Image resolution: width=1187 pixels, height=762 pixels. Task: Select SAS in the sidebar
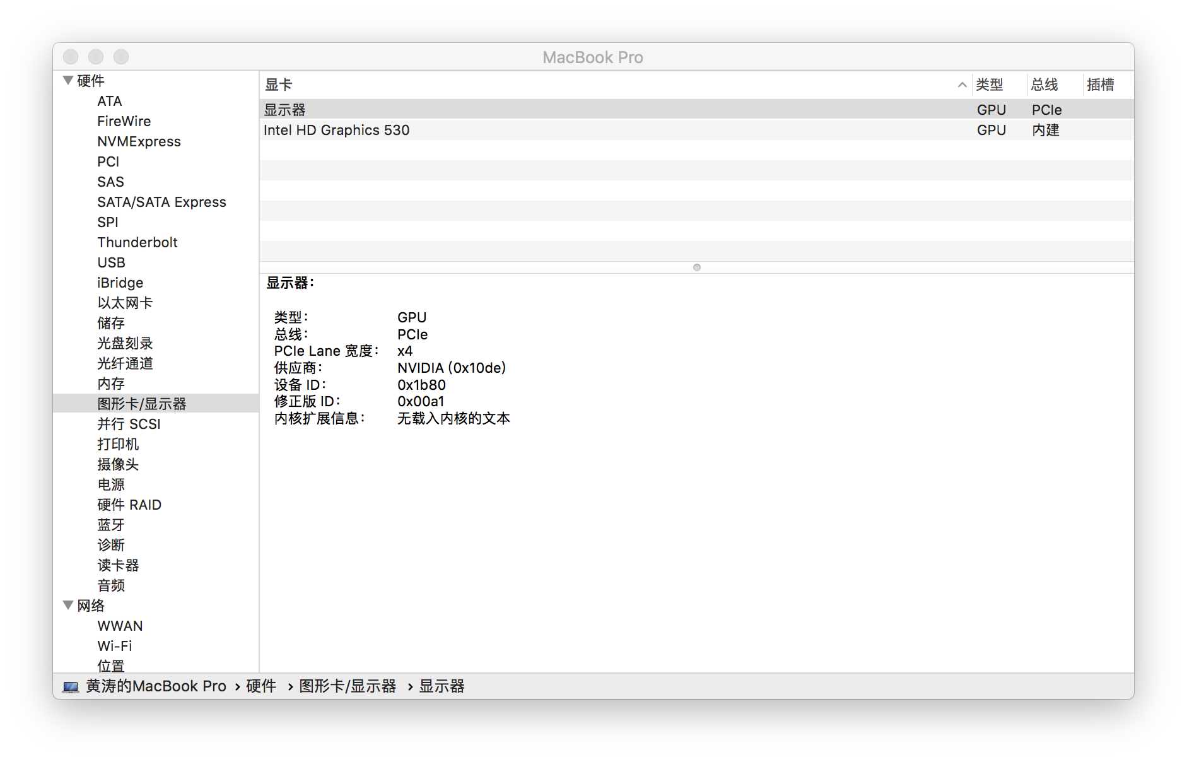click(x=110, y=182)
